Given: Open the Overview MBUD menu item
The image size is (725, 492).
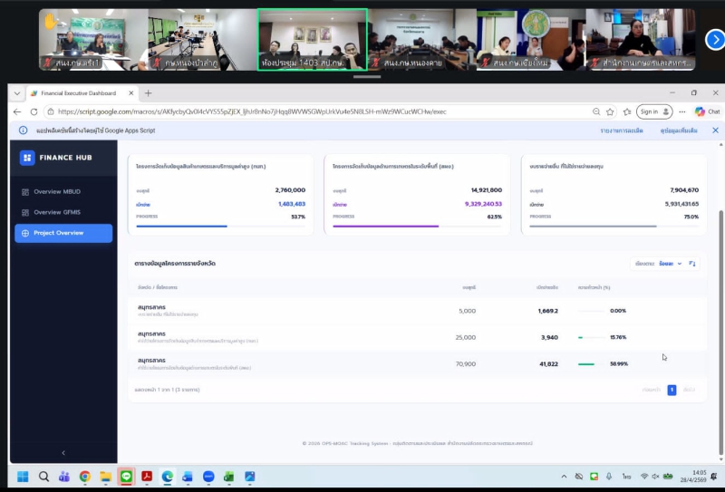Looking at the screenshot, I should [60, 192].
